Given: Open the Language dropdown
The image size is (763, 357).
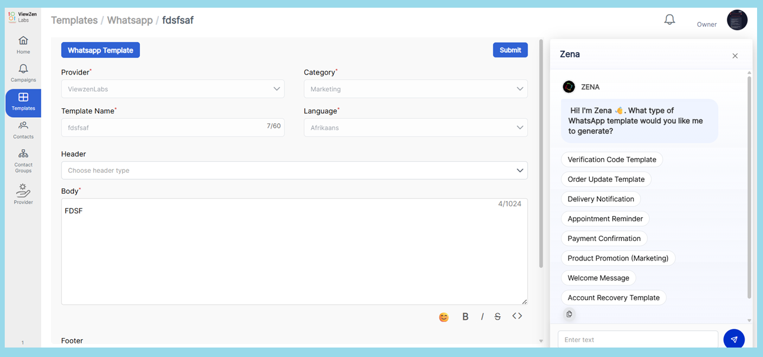Looking at the screenshot, I should click(415, 127).
